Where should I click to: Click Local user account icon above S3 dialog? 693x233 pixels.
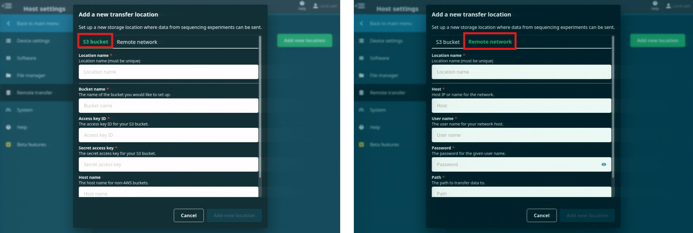pyautogui.click(x=315, y=6)
